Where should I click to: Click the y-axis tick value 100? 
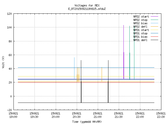click(9, 28)
